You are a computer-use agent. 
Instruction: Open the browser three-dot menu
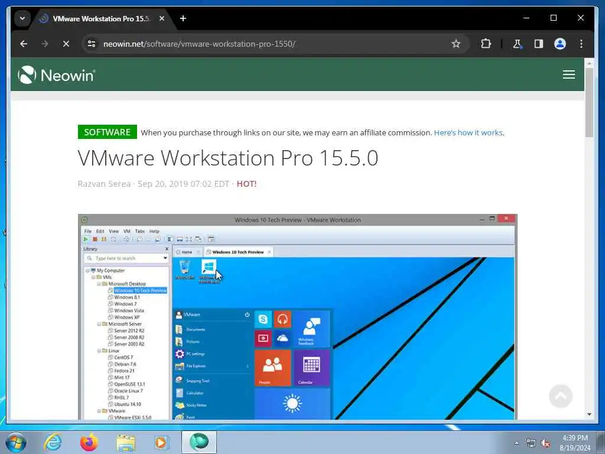581,44
